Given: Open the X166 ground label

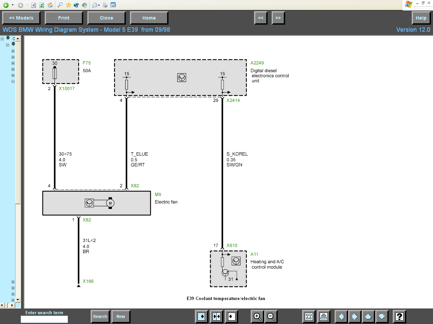Looking at the screenshot, I should click(88, 281).
